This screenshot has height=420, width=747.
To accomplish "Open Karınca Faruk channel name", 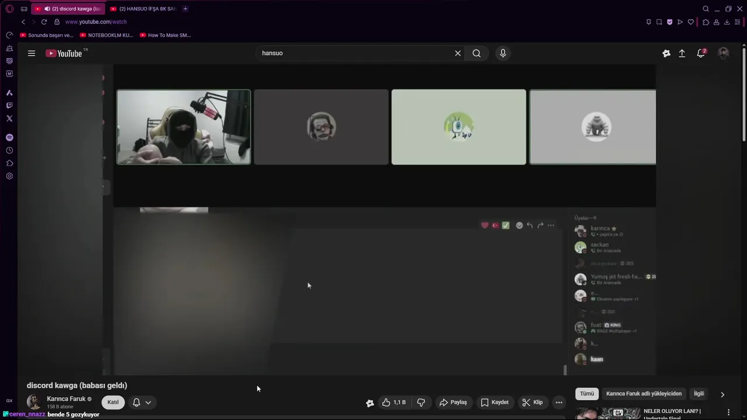I will 66,399.
